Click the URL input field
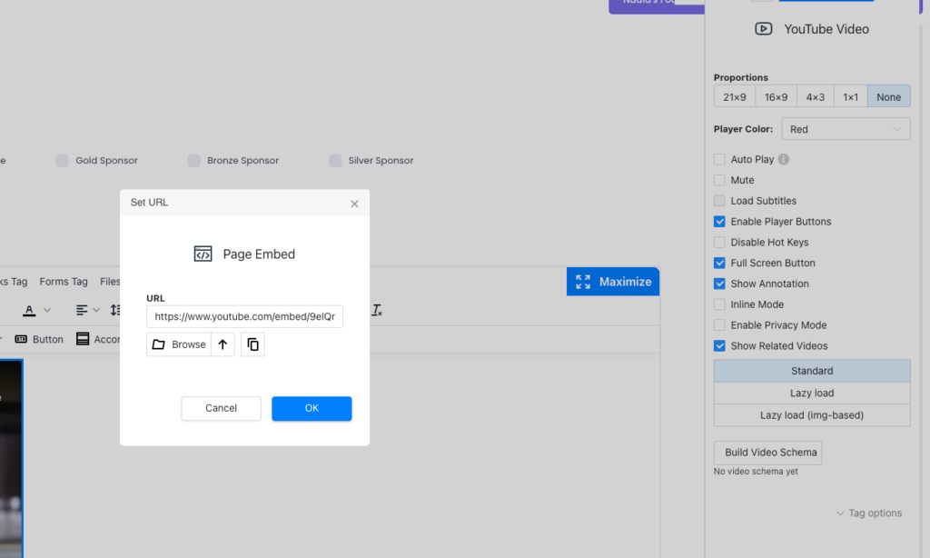Image resolution: width=930 pixels, height=558 pixels. (244, 316)
